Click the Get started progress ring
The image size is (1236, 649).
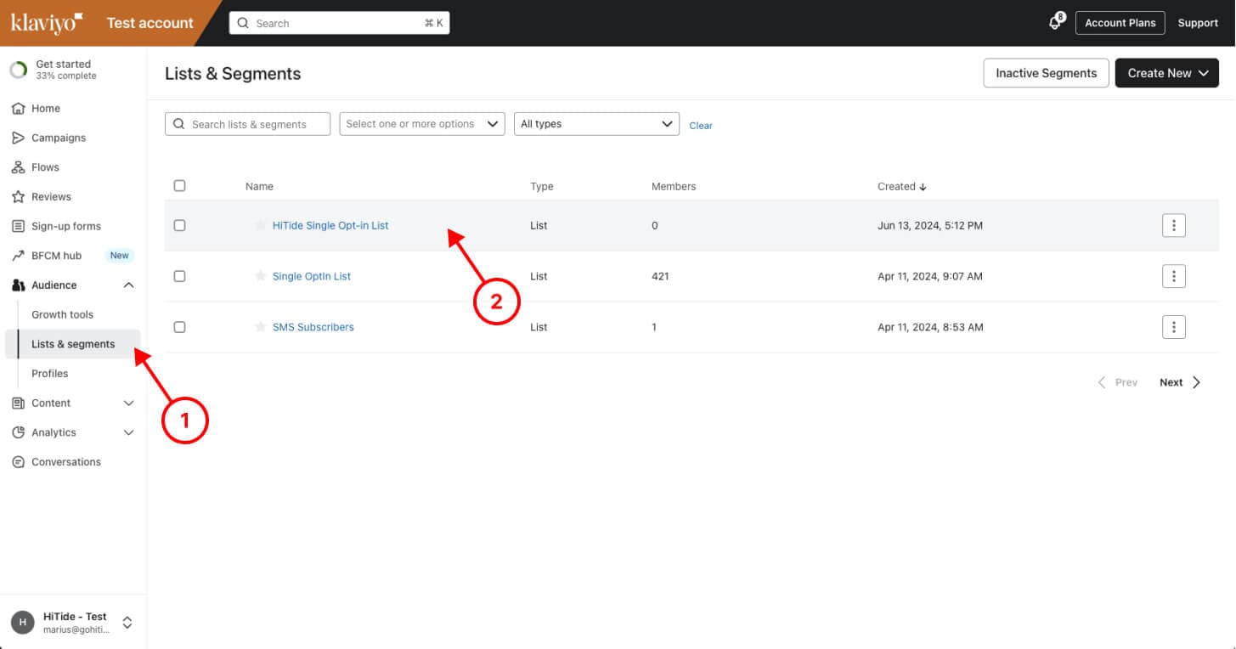pyautogui.click(x=19, y=70)
